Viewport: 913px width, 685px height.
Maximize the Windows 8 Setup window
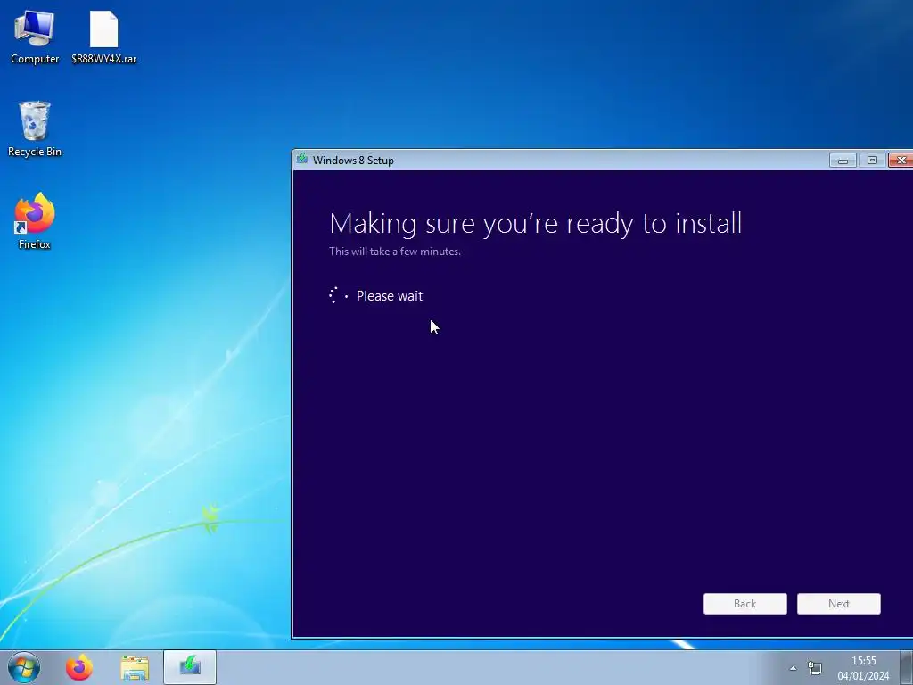coord(872,161)
